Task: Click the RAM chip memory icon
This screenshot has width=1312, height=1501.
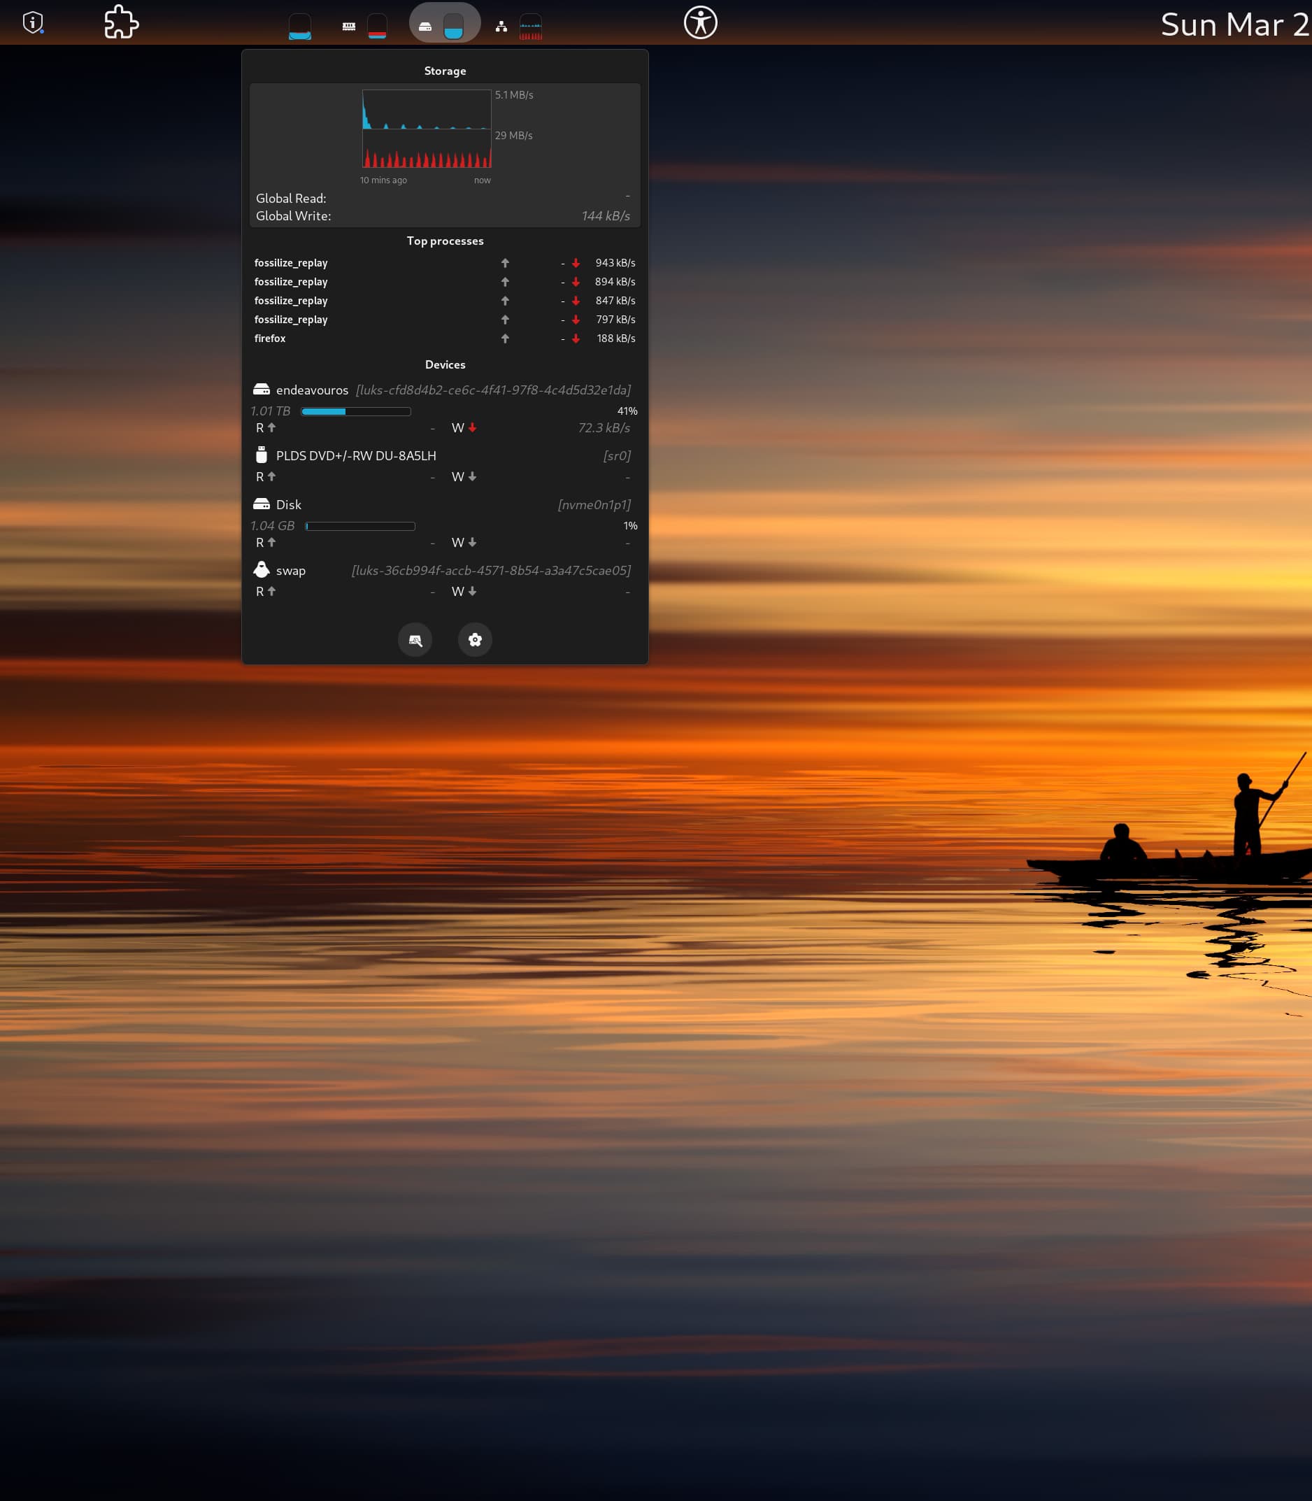Action: coord(348,27)
